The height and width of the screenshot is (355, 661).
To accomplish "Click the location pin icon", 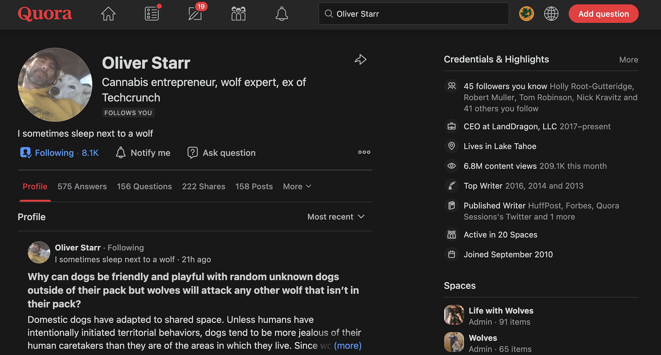I will coord(451,146).
